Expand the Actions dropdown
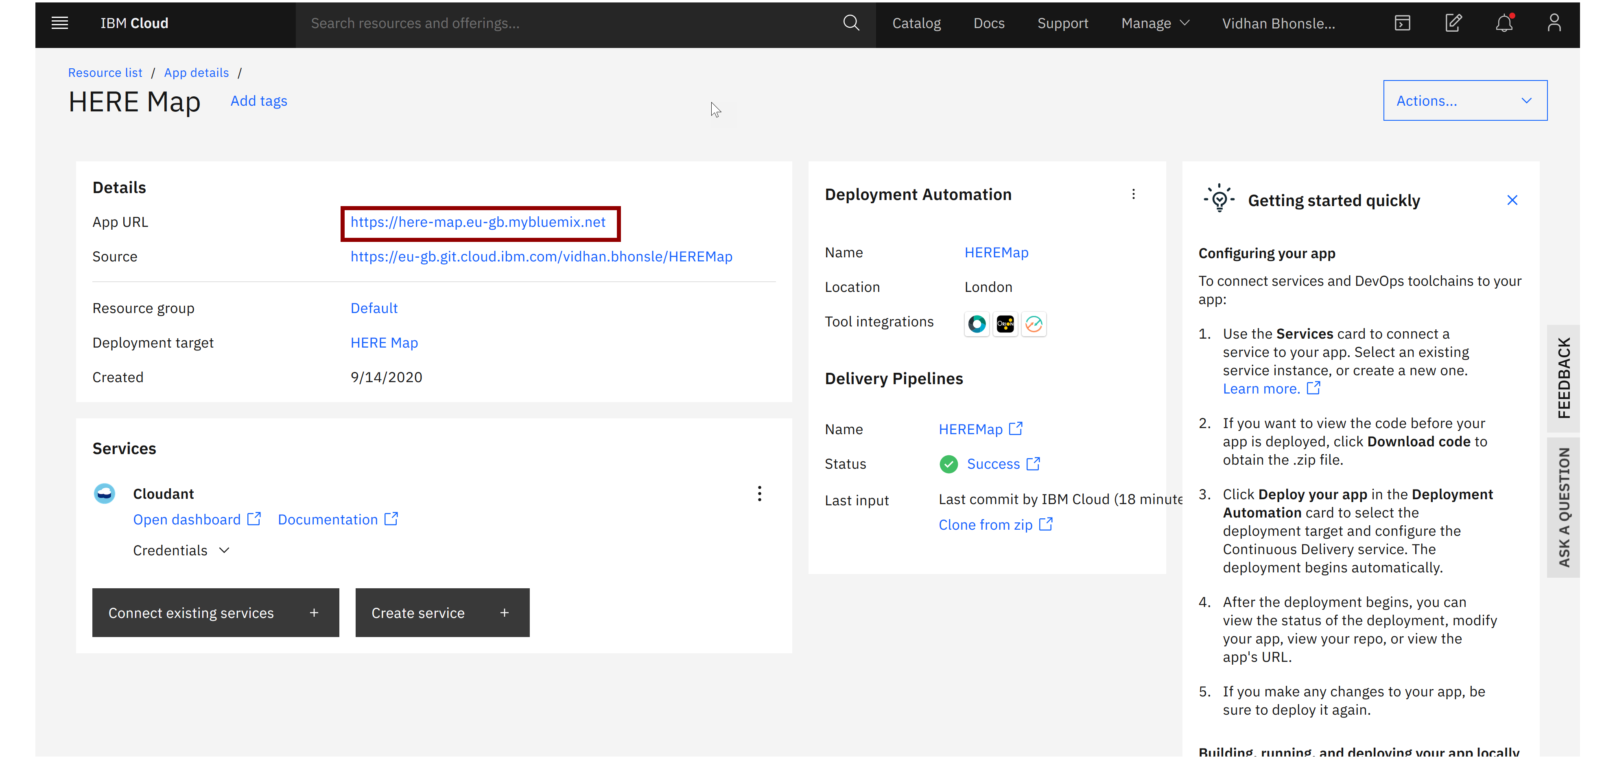1615x759 pixels. point(1465,100)
